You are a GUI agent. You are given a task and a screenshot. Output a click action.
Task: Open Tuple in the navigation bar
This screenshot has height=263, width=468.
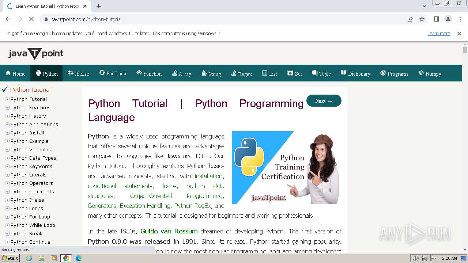(321, 73)
